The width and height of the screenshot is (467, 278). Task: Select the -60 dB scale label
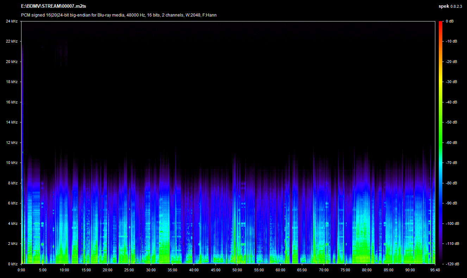(451, 143)
